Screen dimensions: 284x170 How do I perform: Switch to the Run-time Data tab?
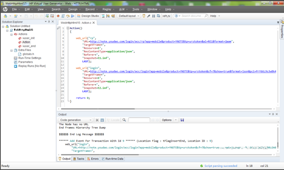pyautogui.click(x=112, y=159)
